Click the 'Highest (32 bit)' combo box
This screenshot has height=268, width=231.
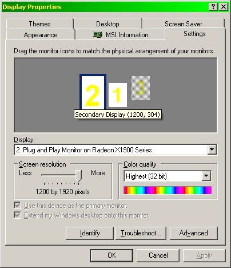click(x=168, y=176)
